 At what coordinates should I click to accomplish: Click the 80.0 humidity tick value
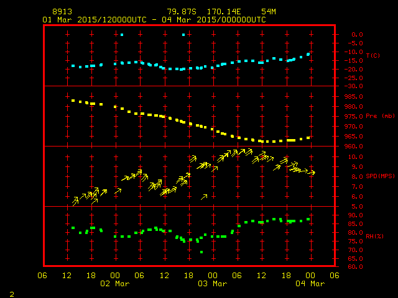pos(355,233)
